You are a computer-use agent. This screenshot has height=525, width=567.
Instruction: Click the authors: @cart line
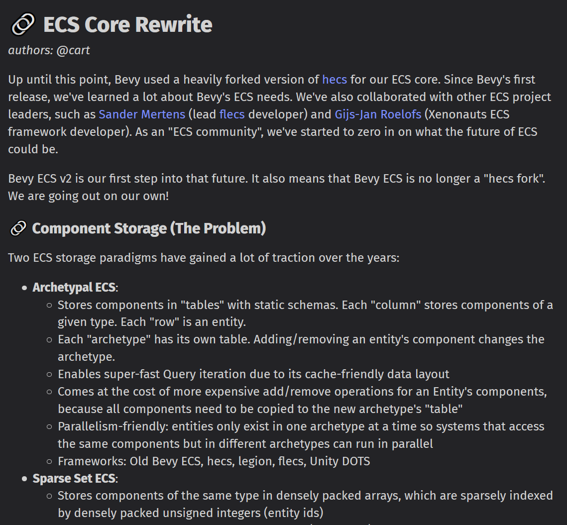click(x=49, y=50)
